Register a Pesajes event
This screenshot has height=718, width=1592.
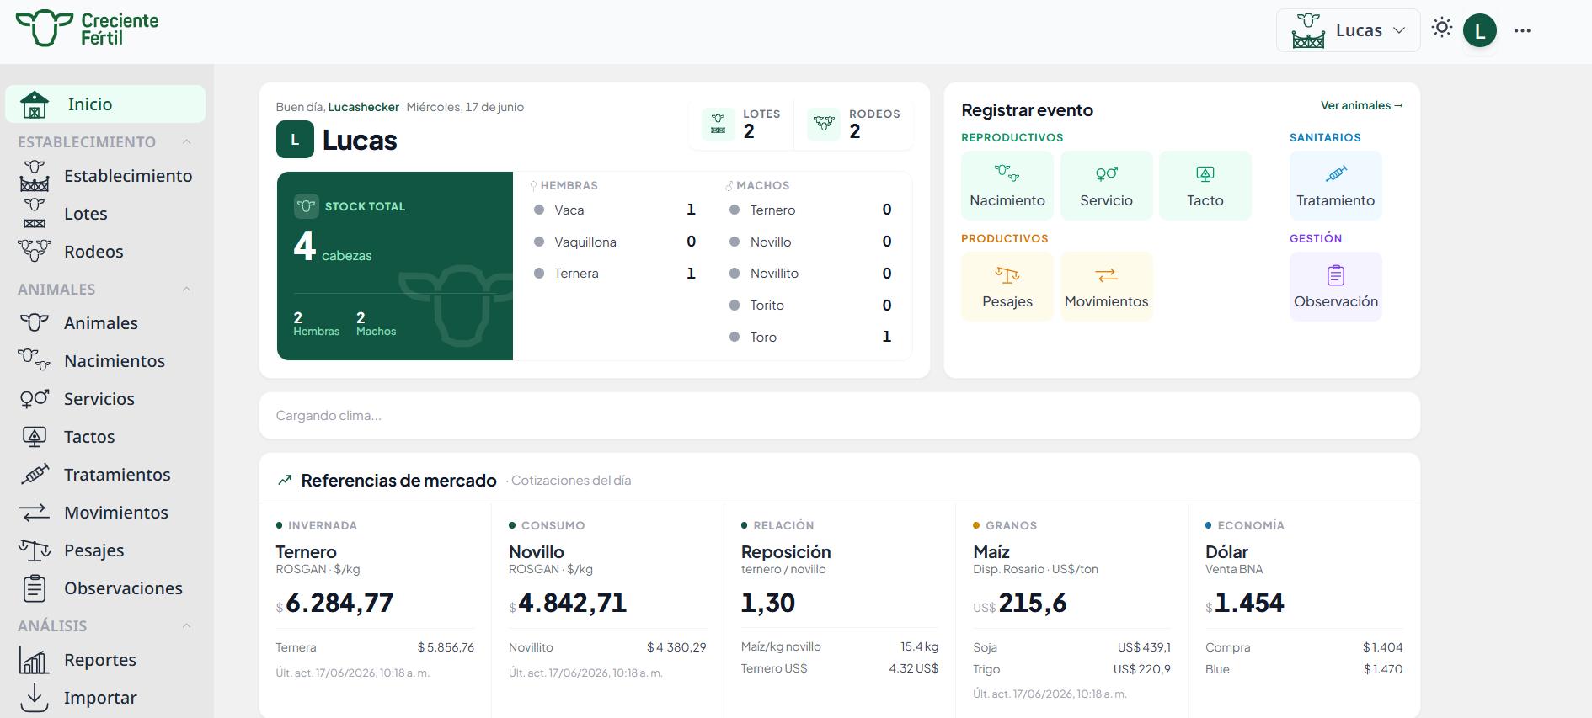1007,287
